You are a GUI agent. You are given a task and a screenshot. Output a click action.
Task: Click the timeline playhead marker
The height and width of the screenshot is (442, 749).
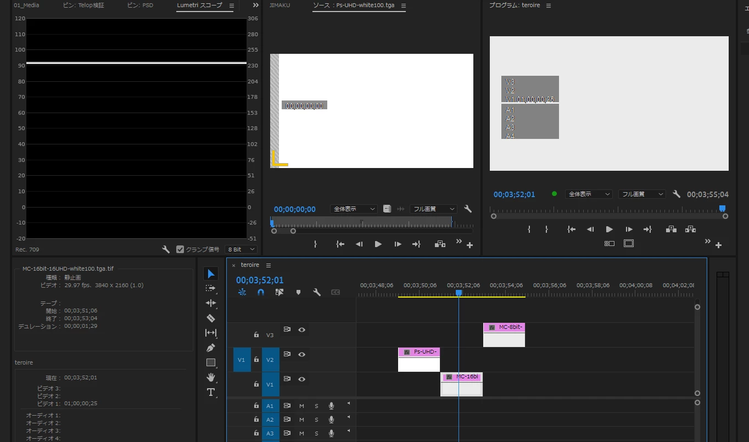click(459, 293)
